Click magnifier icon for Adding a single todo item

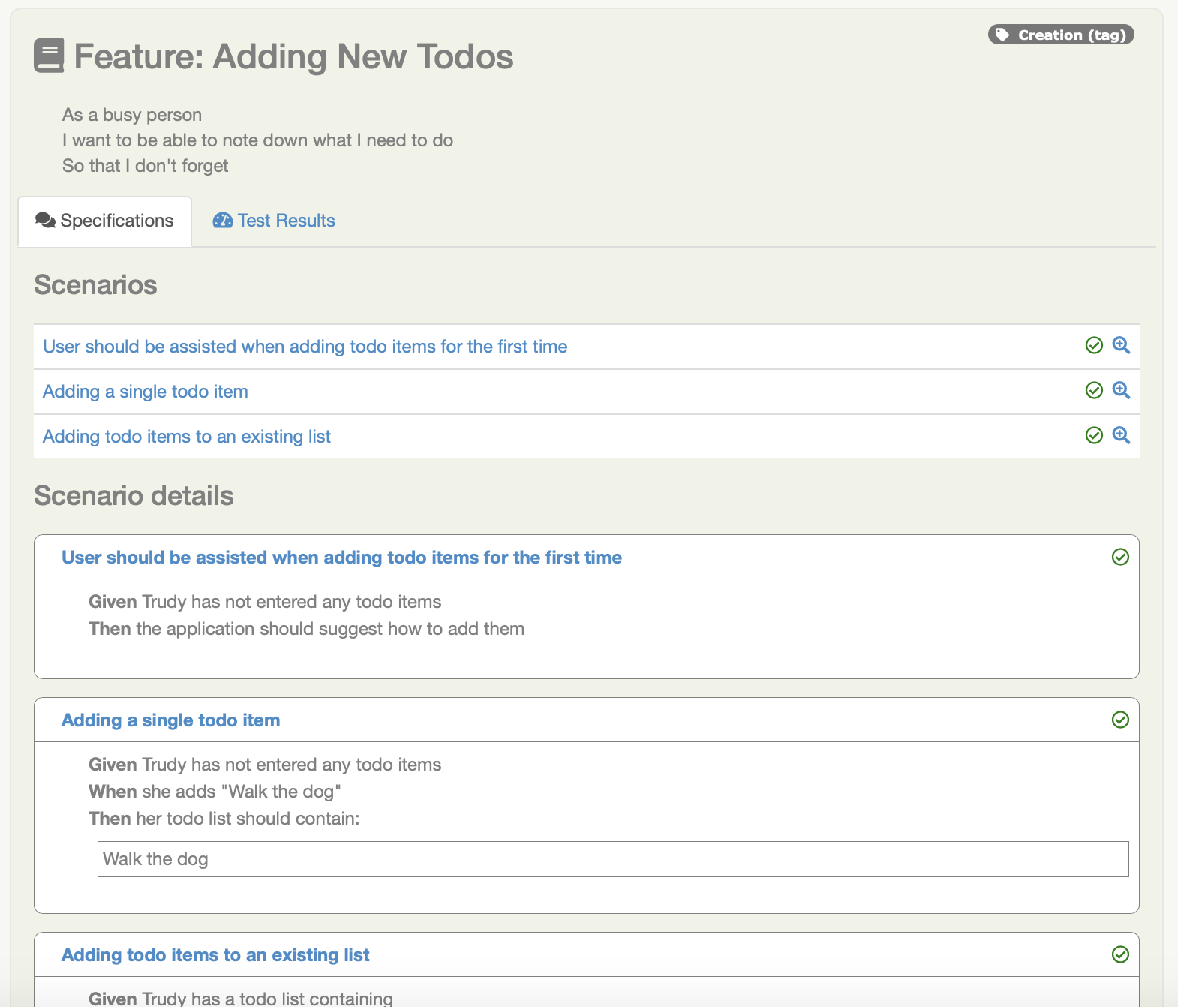point(1121,390)
